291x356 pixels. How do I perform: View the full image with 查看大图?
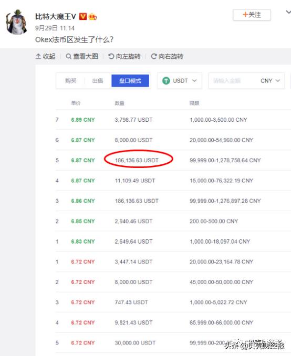tap(82, 56)
